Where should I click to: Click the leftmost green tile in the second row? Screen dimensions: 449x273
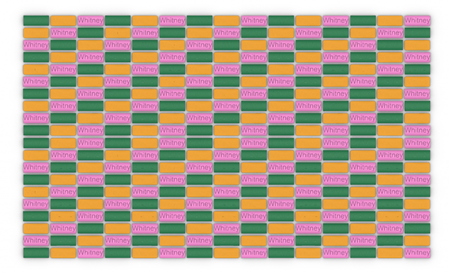(90, 32)
